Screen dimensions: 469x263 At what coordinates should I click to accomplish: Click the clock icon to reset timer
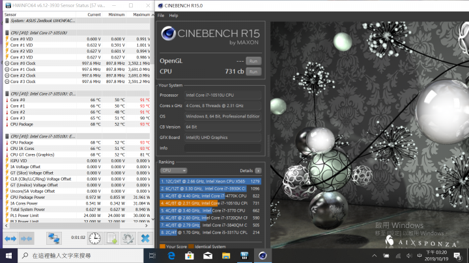[x=95, y=238]
